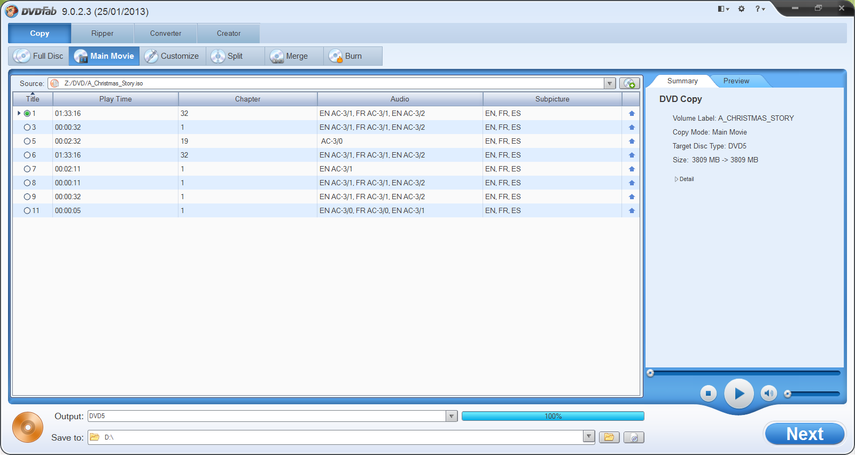Sort by the Title column header
This screenshot has width=855, height=455.
coord(33,99)
